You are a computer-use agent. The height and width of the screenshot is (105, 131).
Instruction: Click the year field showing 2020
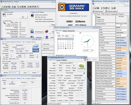coord(60,36)
